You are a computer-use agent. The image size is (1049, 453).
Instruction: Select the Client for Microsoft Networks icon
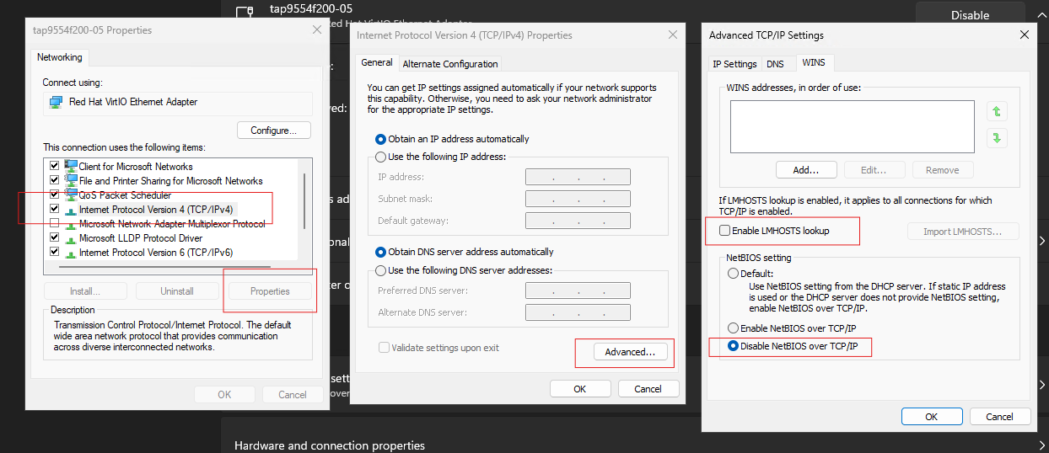click(x=71, y=167)
